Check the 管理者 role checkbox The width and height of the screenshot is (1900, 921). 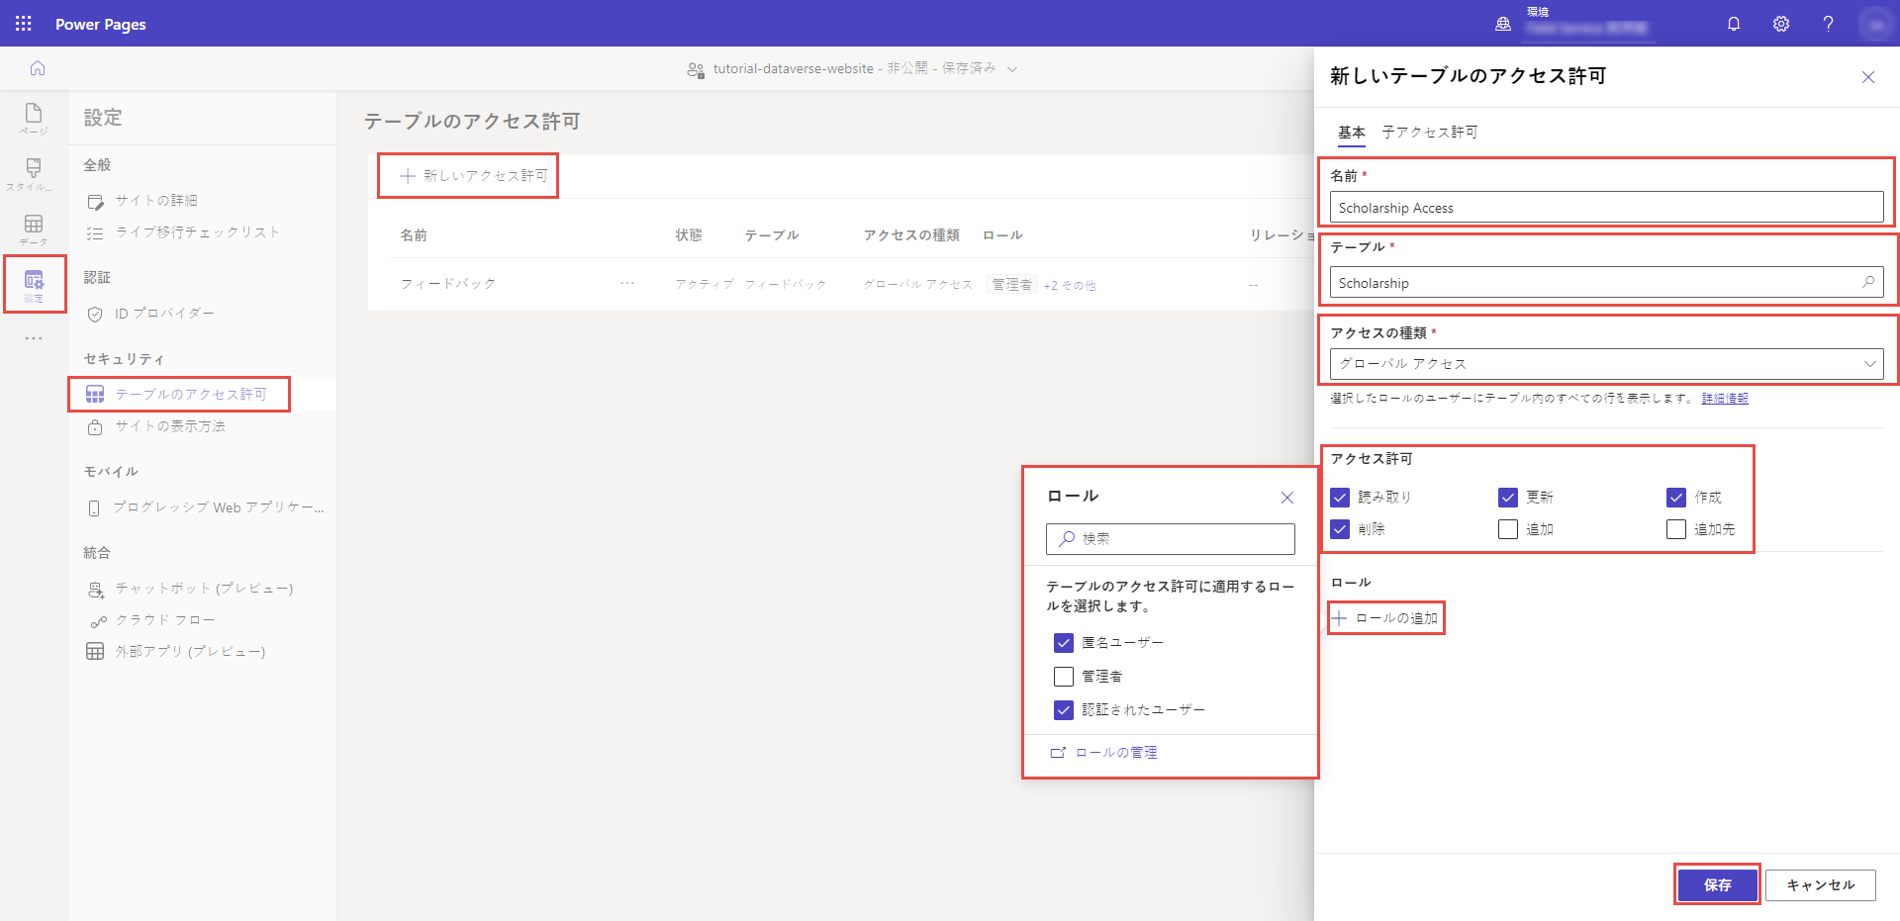pyautogui.click(x=1064, y=677)
